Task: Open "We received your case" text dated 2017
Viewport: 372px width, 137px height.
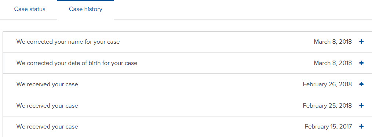Action: point(47,127)
